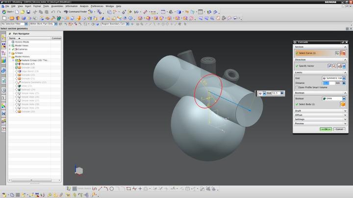Expand the Draft section

coord(320,111)
